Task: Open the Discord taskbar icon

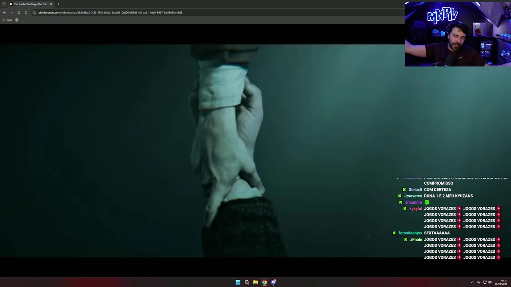Action: (x=273, y=282)
